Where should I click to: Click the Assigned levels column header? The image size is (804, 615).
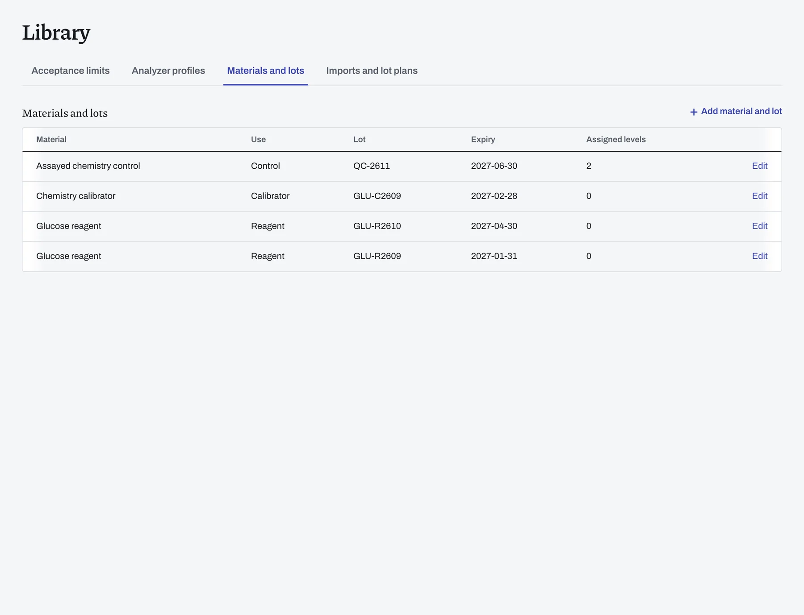coord(616,139)
